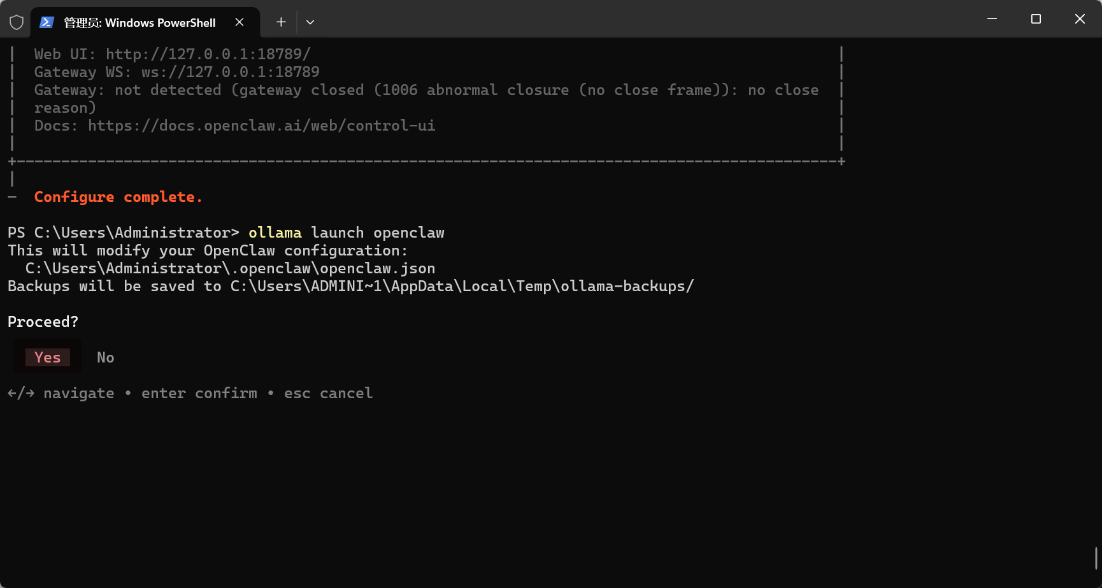The height and width of the screenshot is (588, 1102).
Task: Click the PowerShell icon on the tab
Action: [47, 22]
